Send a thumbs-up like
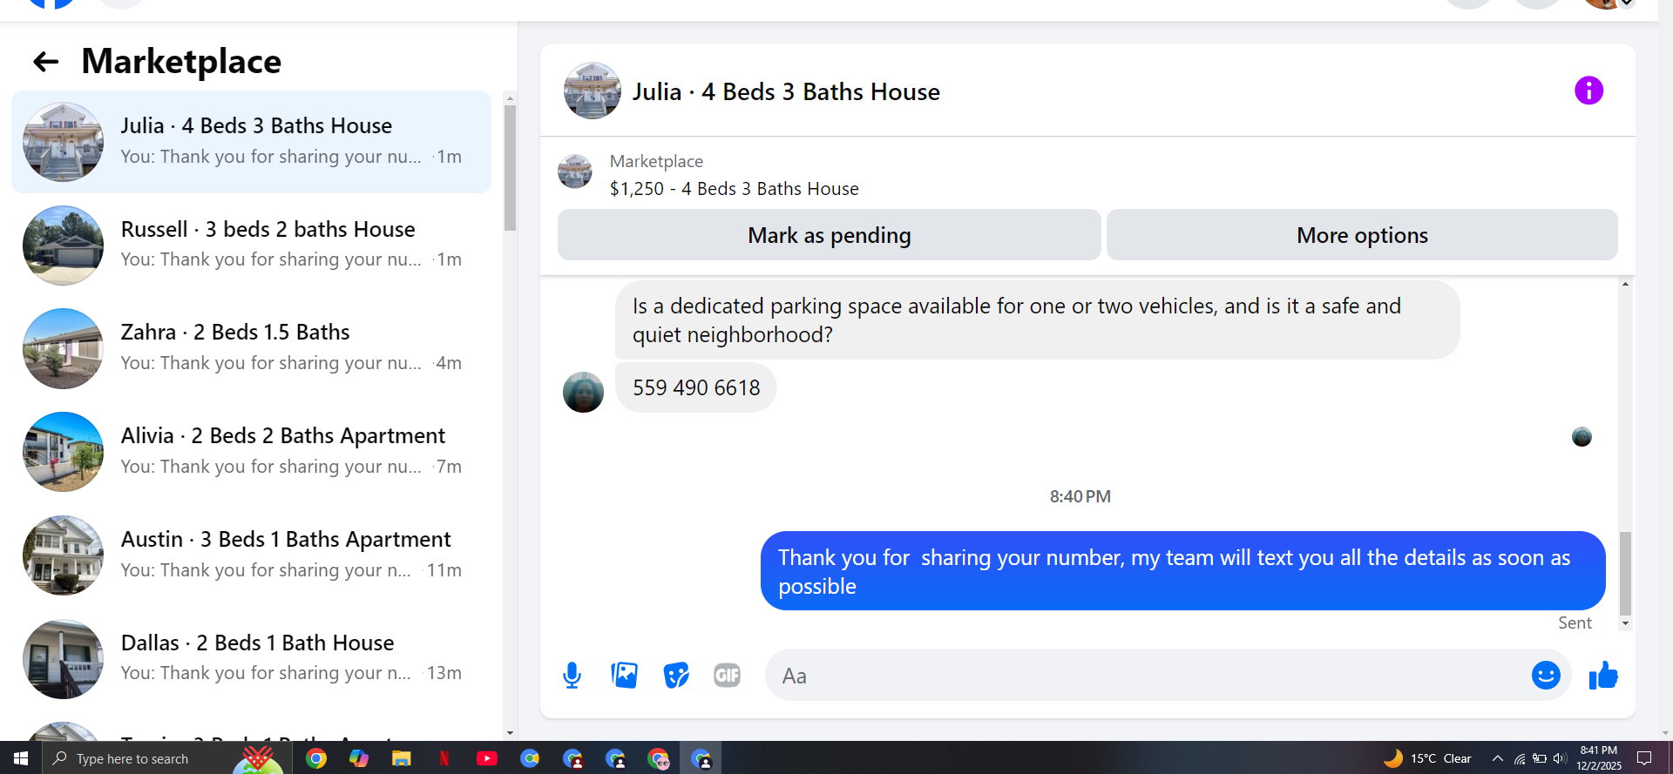Screen dimensions: 1673x774 click(1603, 675)
